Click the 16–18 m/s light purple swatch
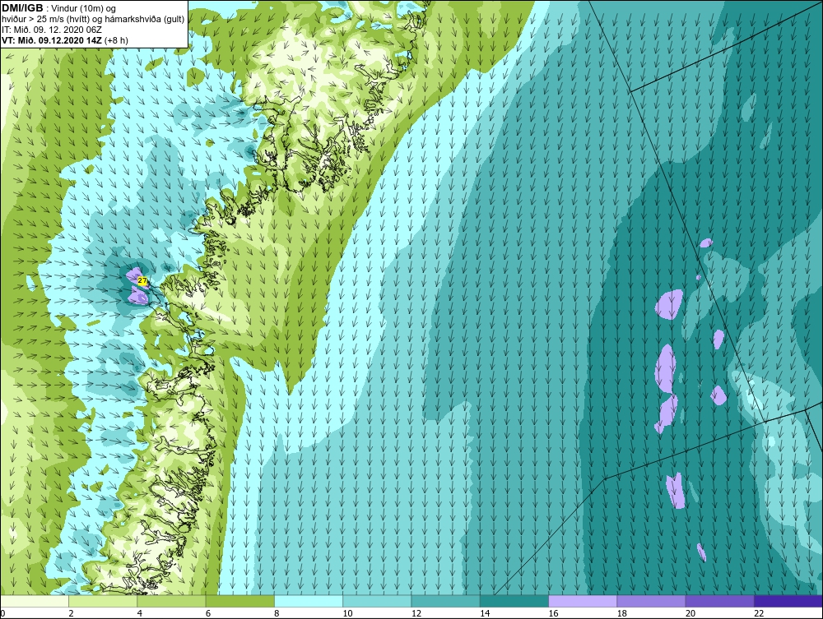 point(583,601)
